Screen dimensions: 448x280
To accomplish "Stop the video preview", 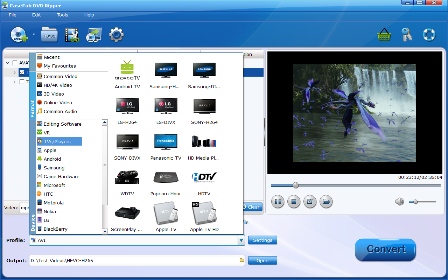I will 294,202.
